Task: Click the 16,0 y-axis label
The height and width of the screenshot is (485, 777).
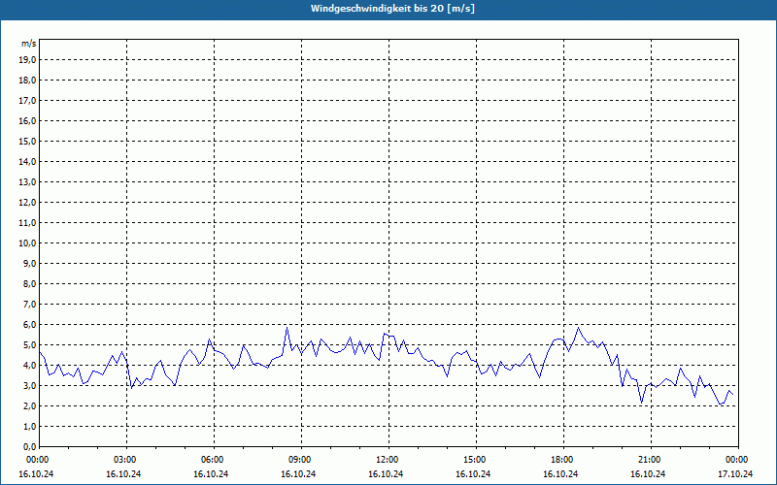Action: pos(27,120)
